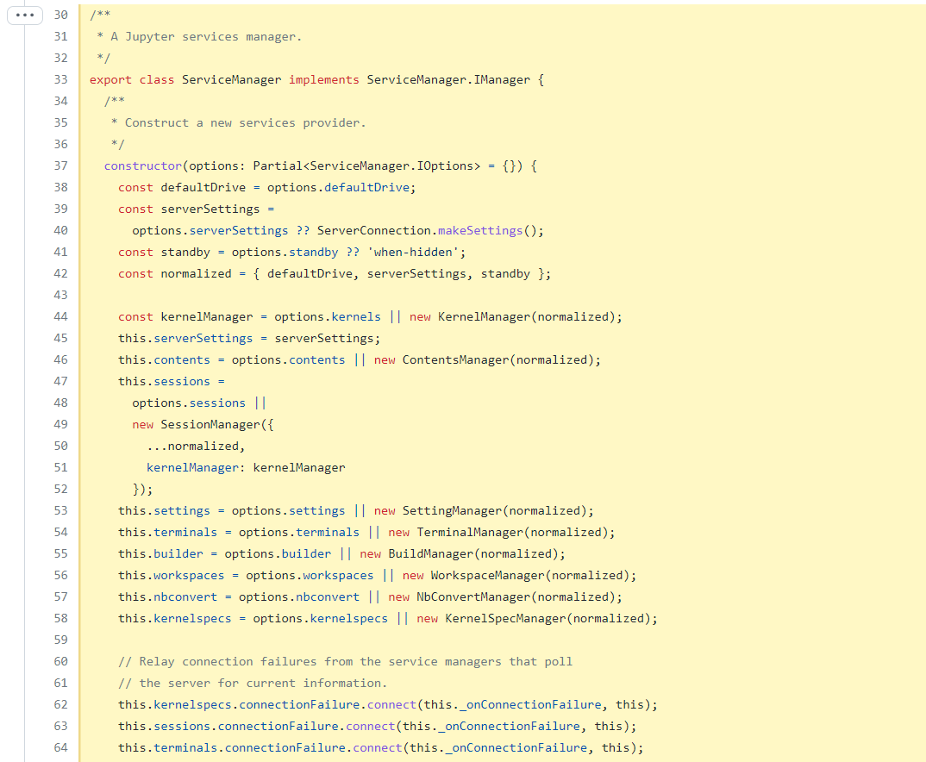The width and height of the screenshot is (926, 762).
Task: Click comment 'Construct a new services provider.'
Action: click(245, 122)
